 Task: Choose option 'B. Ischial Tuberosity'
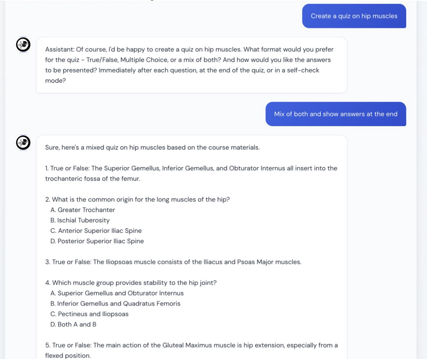click(80, 220)
